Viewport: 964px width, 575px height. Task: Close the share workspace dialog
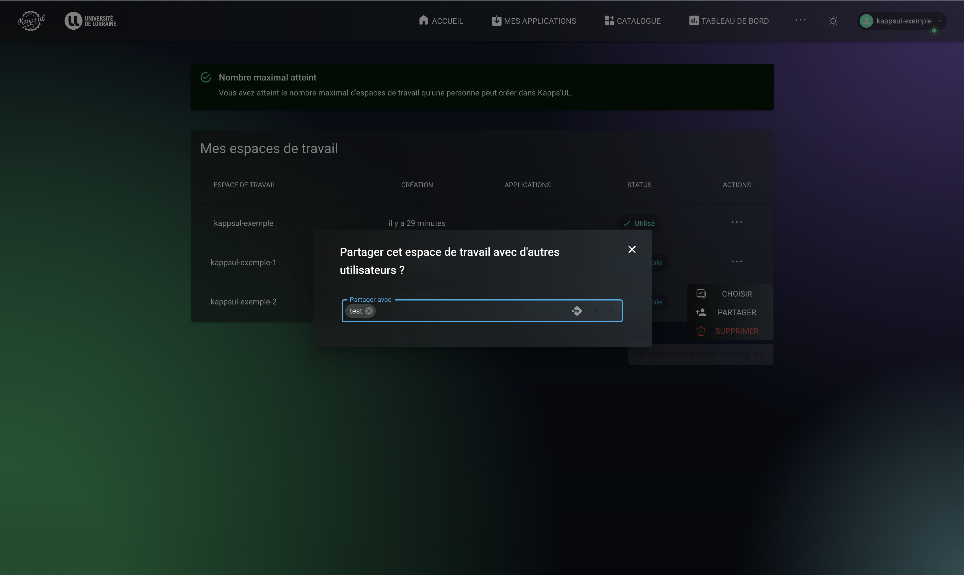(632, 250)
